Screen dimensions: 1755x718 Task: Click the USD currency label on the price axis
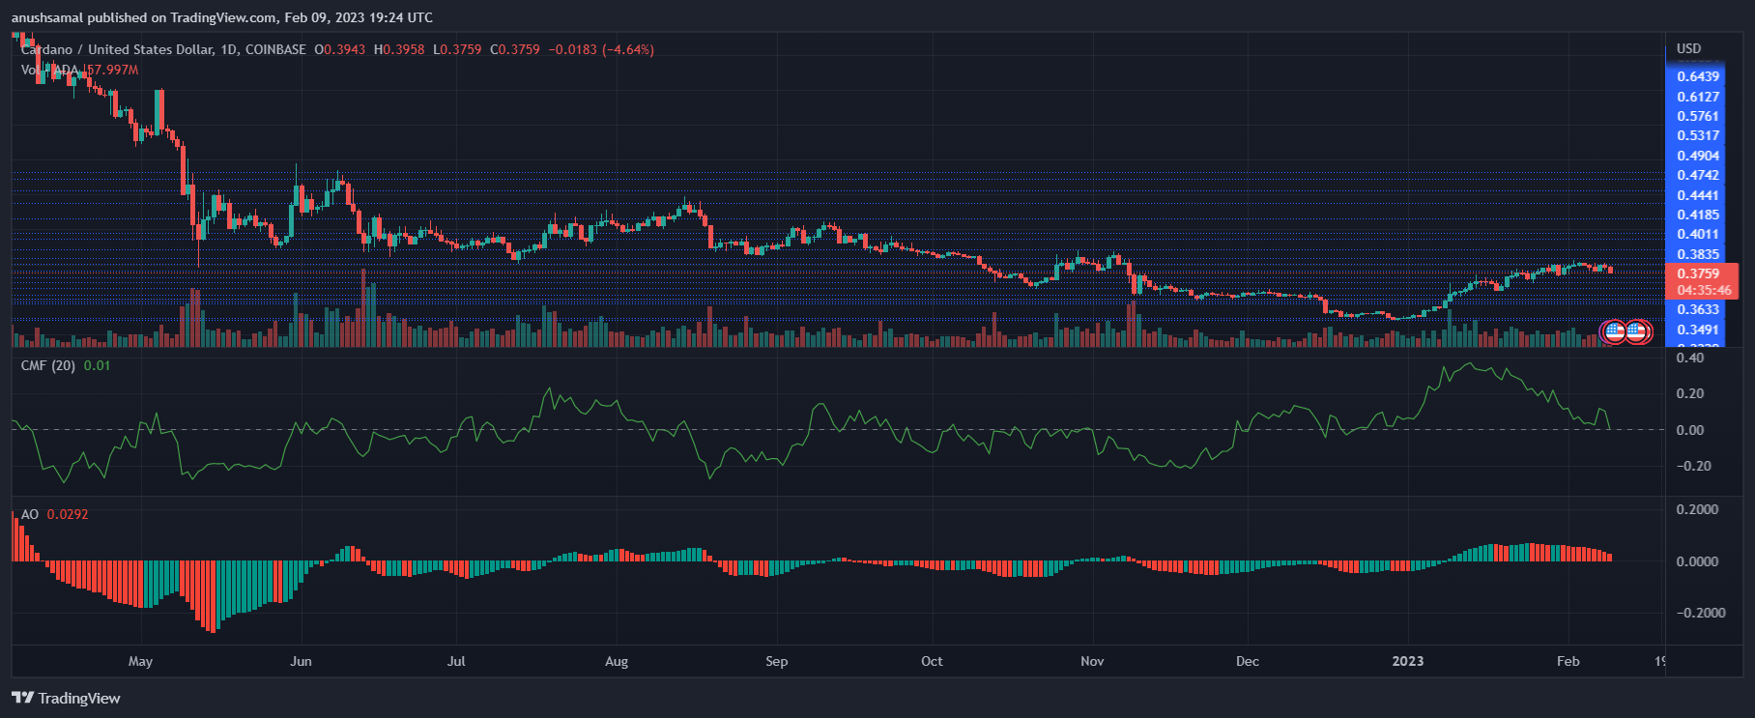click(x=1689, y=48)
